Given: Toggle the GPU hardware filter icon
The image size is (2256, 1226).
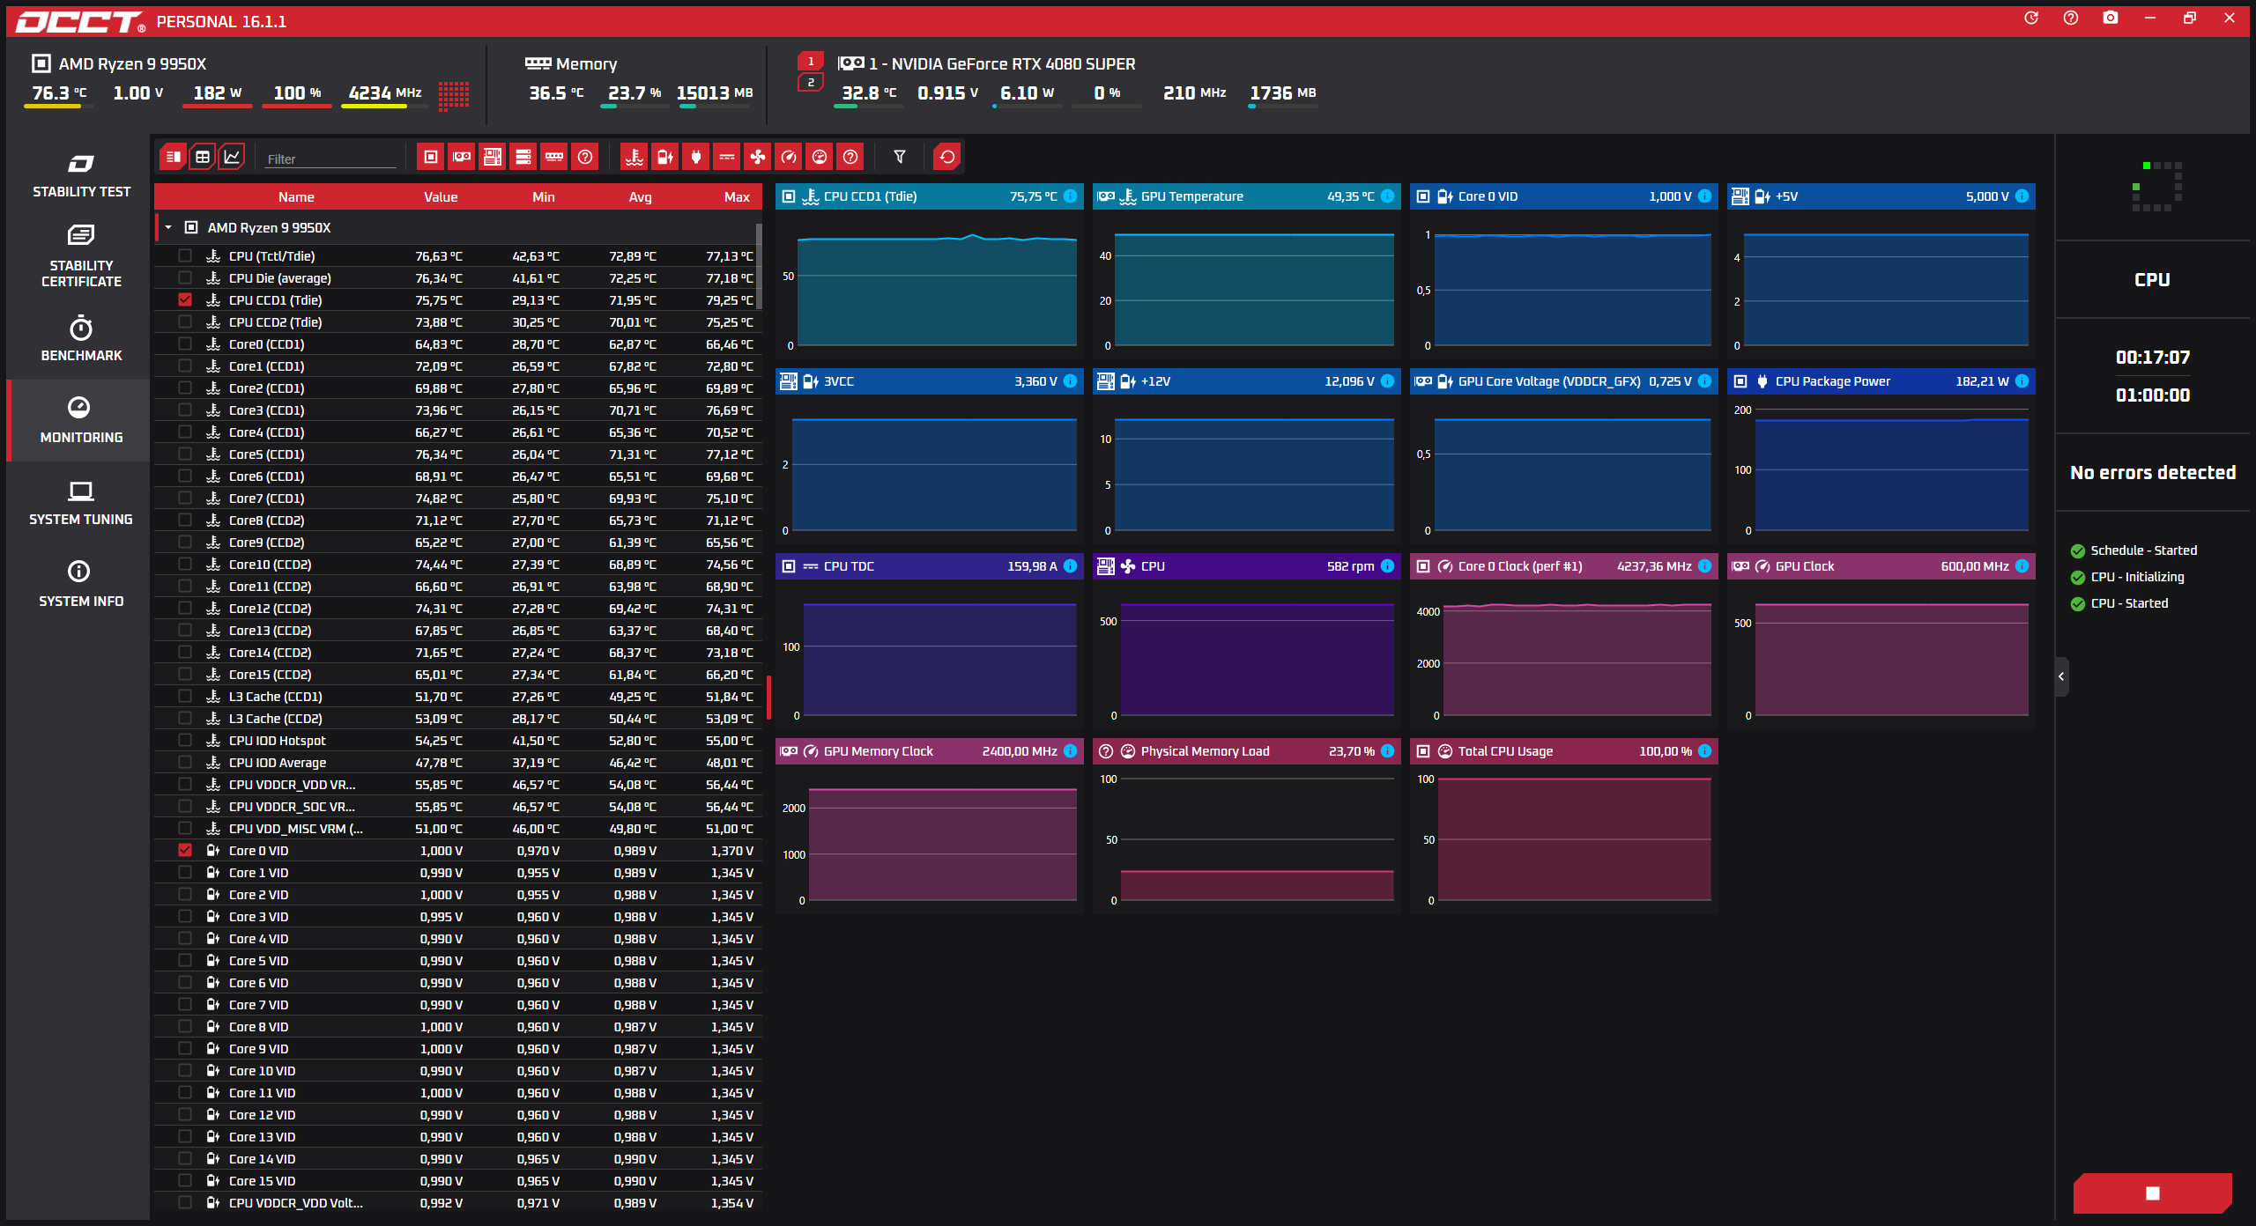Looking at the screenshot, I should click(461, 158).
